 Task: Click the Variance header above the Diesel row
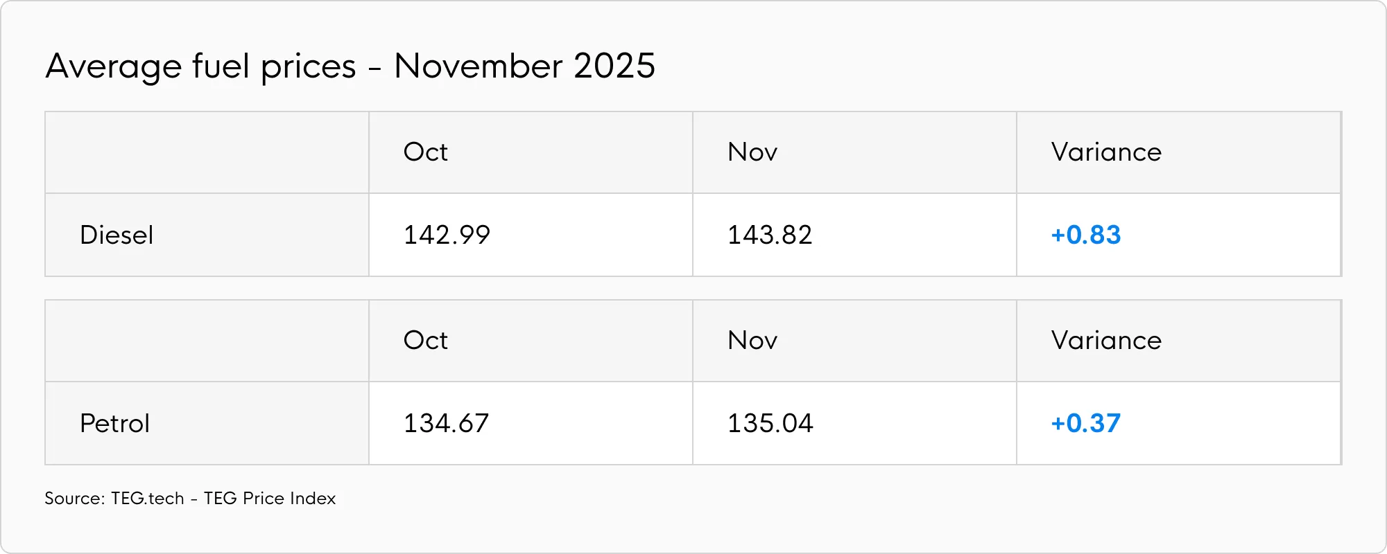pyautogui.click(x=1106, y=152)
